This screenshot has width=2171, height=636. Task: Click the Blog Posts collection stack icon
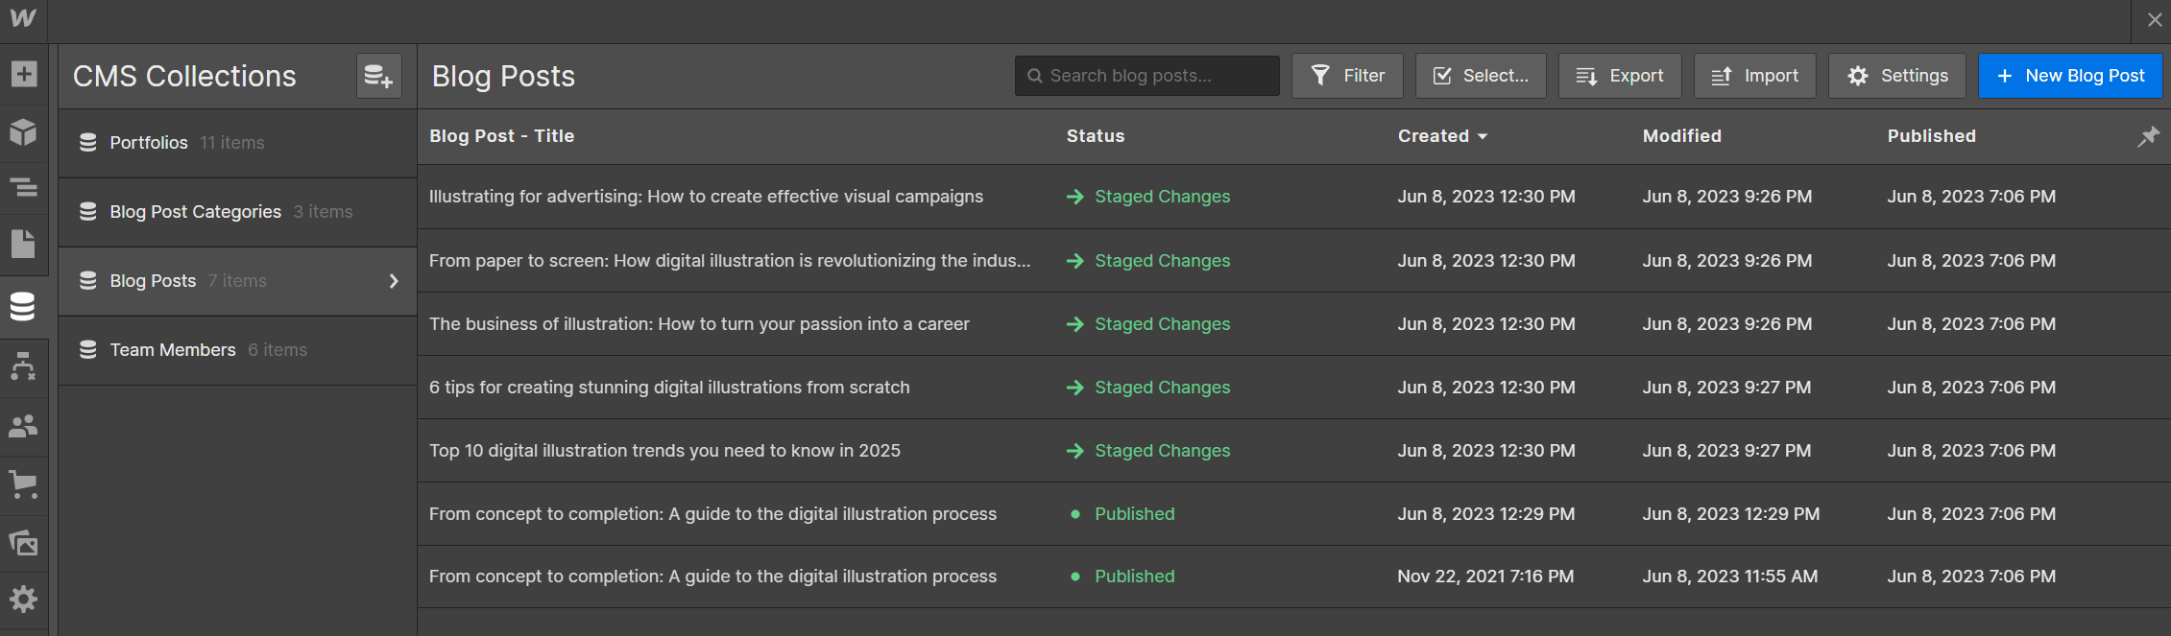click(87, 281)
